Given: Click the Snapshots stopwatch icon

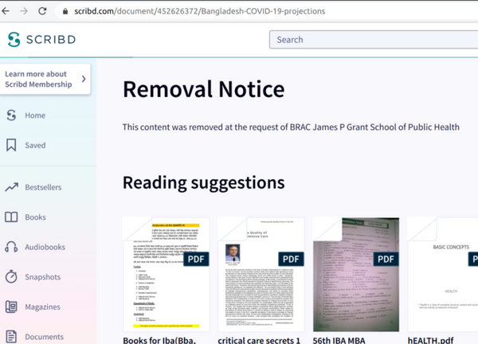Looking at the screenshot, I should point(11,276).
